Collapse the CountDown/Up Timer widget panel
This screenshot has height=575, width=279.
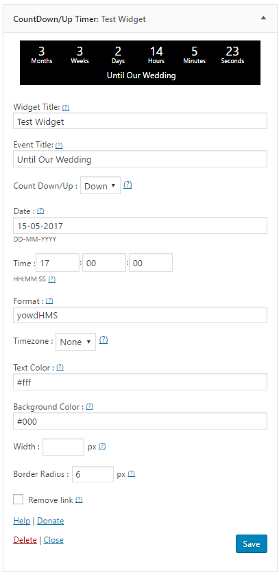click(x=263, y=18)
